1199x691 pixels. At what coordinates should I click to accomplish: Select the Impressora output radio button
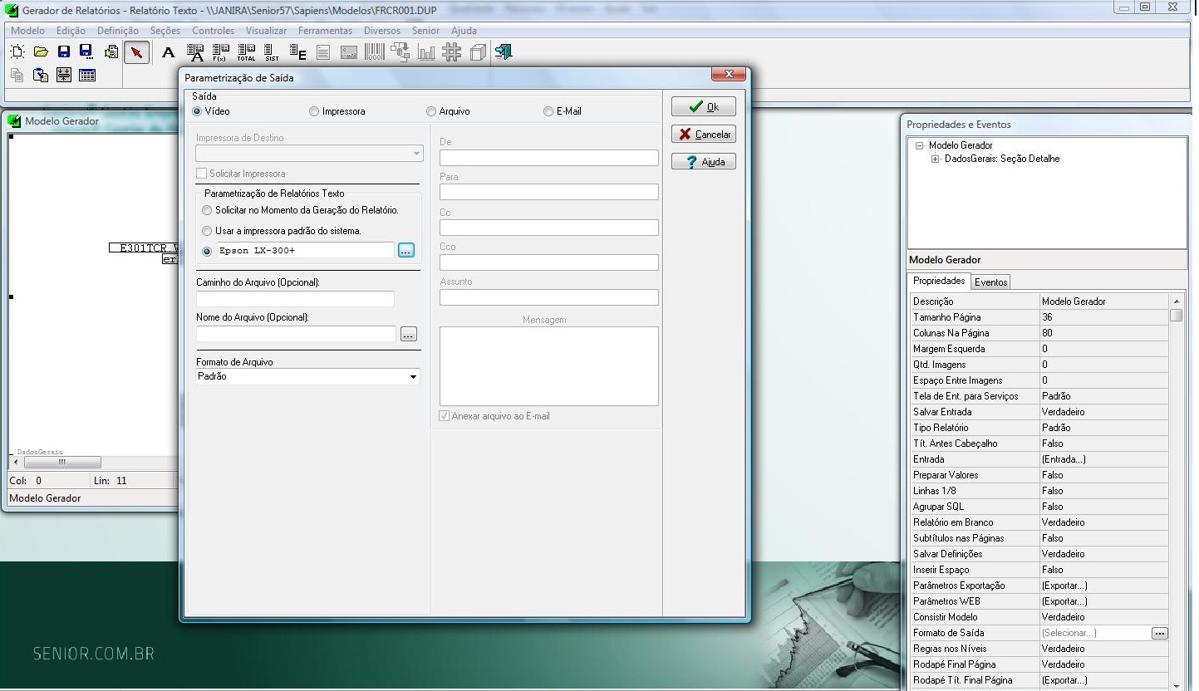pyautogui.click(x=314, y=111)
